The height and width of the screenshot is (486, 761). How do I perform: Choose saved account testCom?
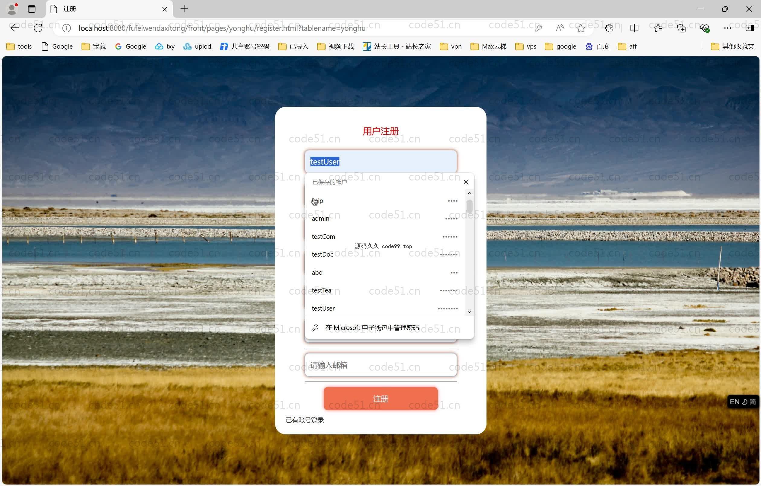click(385, 236)
